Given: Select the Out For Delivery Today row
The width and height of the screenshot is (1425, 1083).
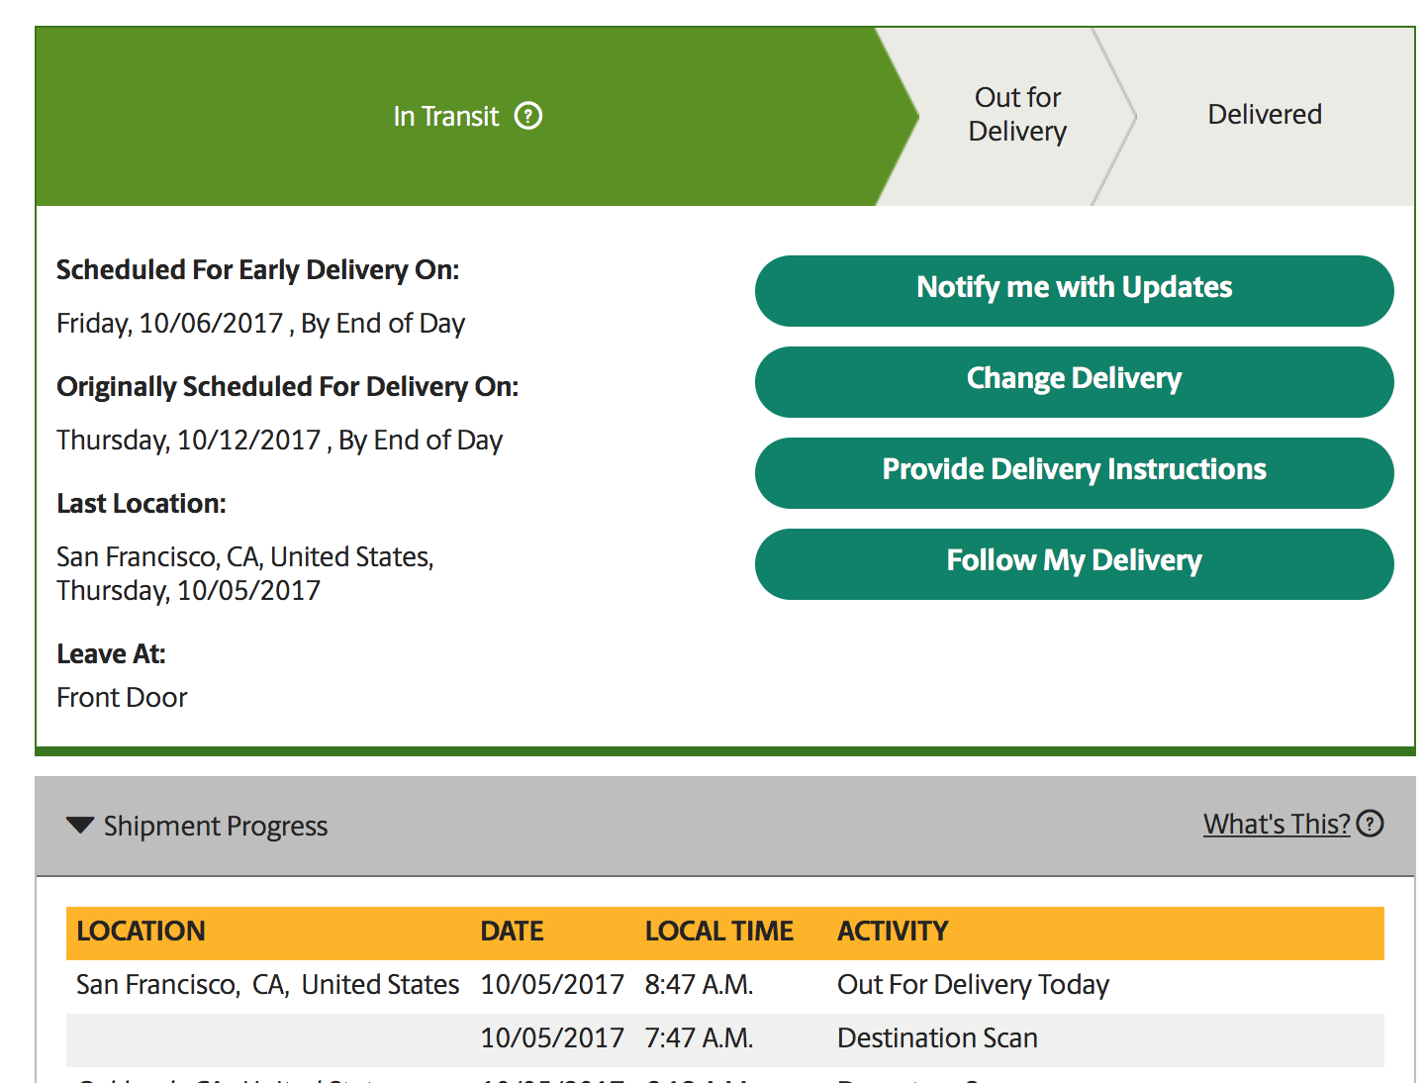Looking at the screenshot, I should (x=725, y=985).
